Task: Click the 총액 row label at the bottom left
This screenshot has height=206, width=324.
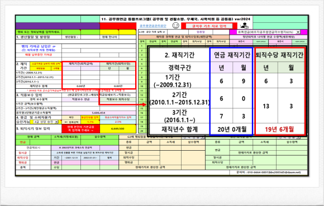Action: pyautogui.click(x=23, y=167)
